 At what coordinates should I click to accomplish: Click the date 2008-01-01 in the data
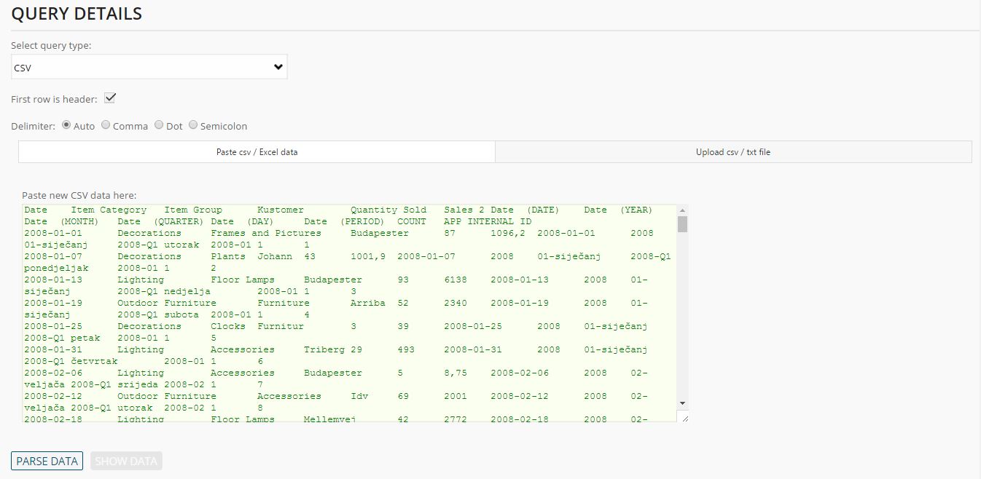[x=51, y=233]
